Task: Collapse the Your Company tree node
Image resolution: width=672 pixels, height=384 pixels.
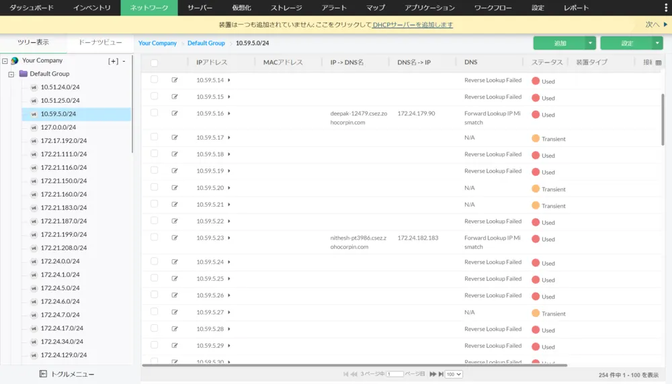Action: [x=5, y=61]
